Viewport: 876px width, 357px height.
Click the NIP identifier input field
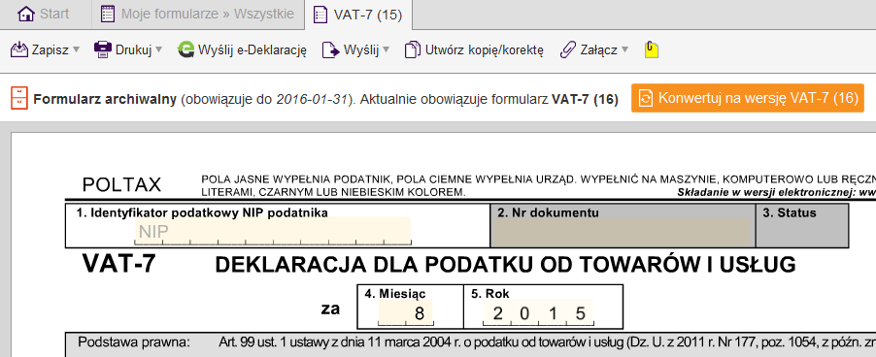tap(273, 231)
